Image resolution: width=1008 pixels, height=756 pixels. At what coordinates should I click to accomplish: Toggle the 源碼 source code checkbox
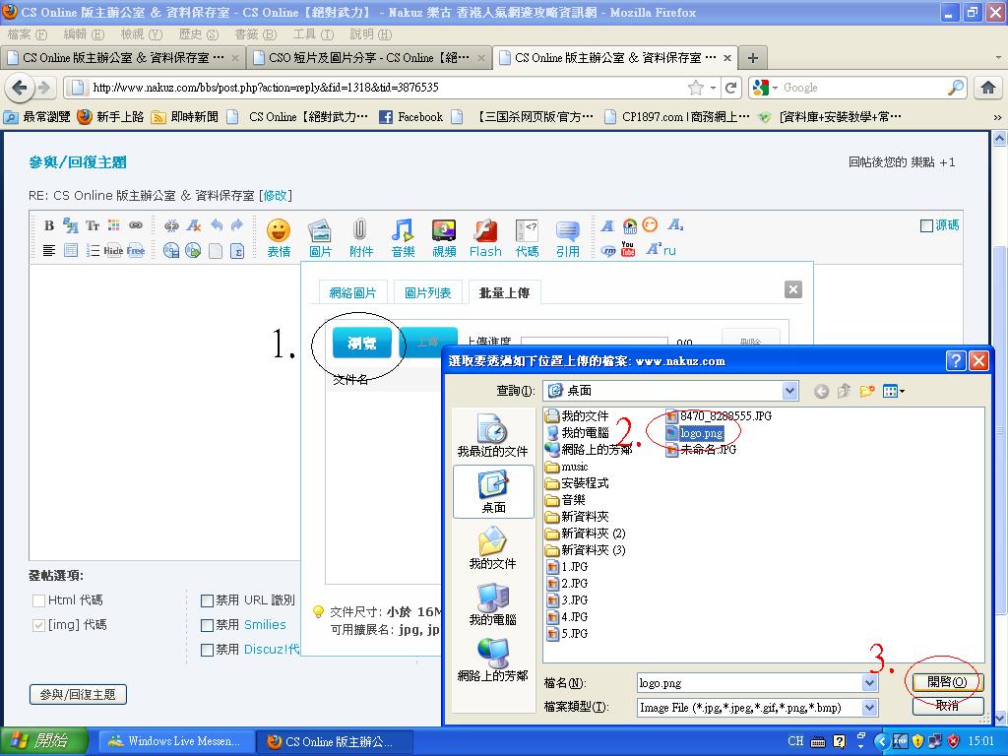[926, 225]
